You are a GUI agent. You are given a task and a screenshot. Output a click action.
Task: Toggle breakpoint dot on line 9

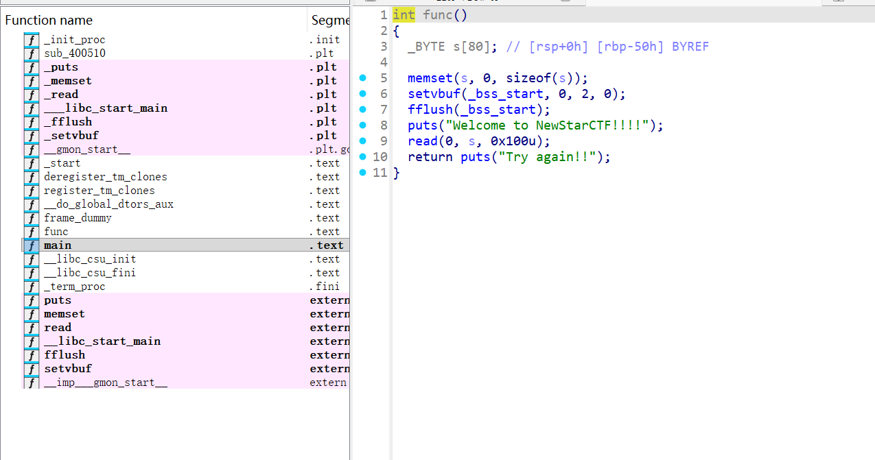[x=363, y=141]
